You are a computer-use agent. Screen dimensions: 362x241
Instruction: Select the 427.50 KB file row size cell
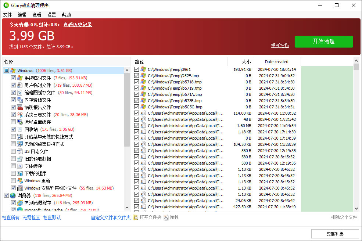click(x=242, y=207)
